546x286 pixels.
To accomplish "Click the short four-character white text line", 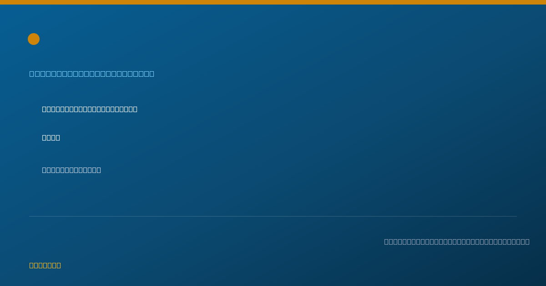I will (x=51, y=138).
